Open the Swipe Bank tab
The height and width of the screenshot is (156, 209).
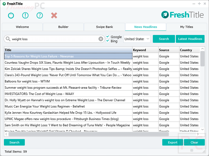coord(104,27)
